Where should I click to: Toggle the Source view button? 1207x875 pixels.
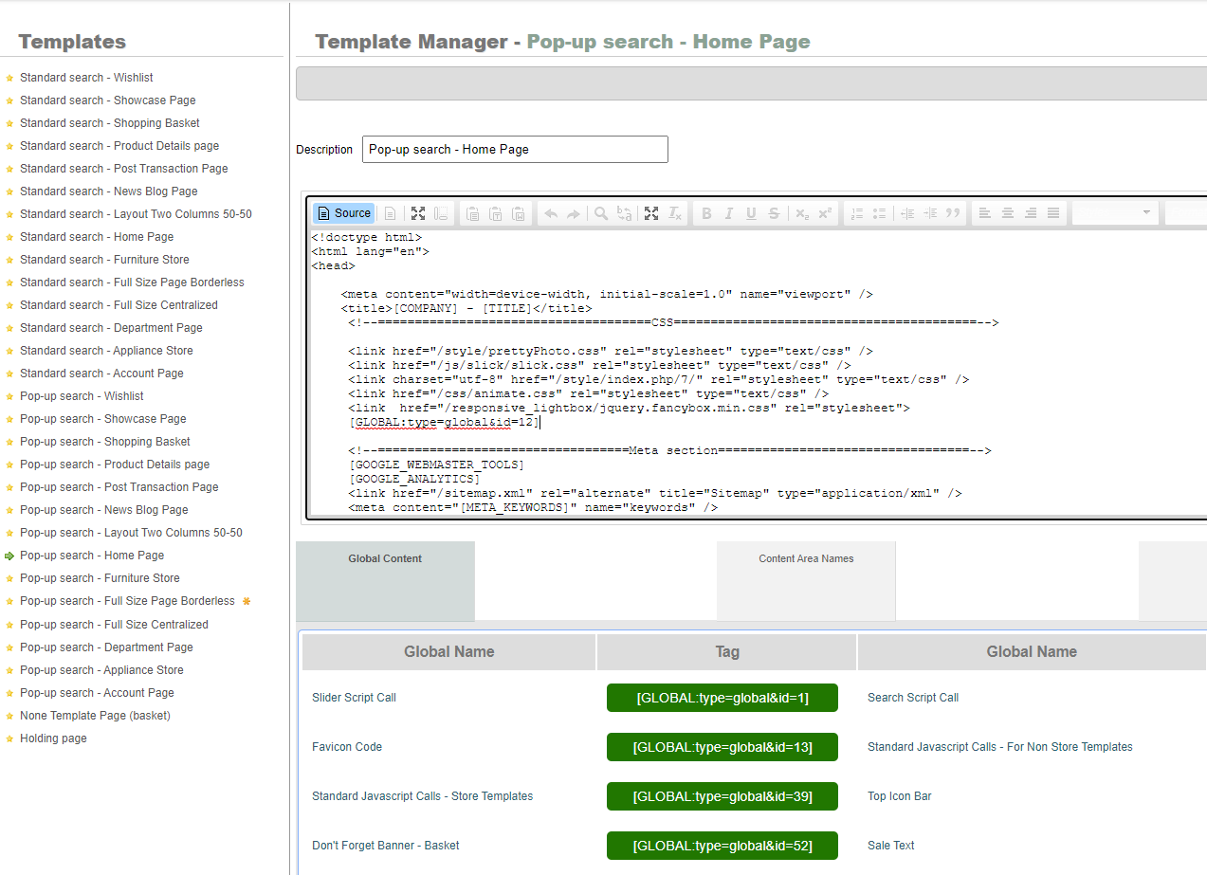point(343,213)
